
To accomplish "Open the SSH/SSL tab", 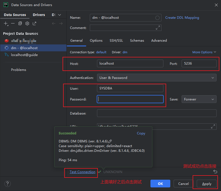I will pyautogui.click(x=116, y=41).
